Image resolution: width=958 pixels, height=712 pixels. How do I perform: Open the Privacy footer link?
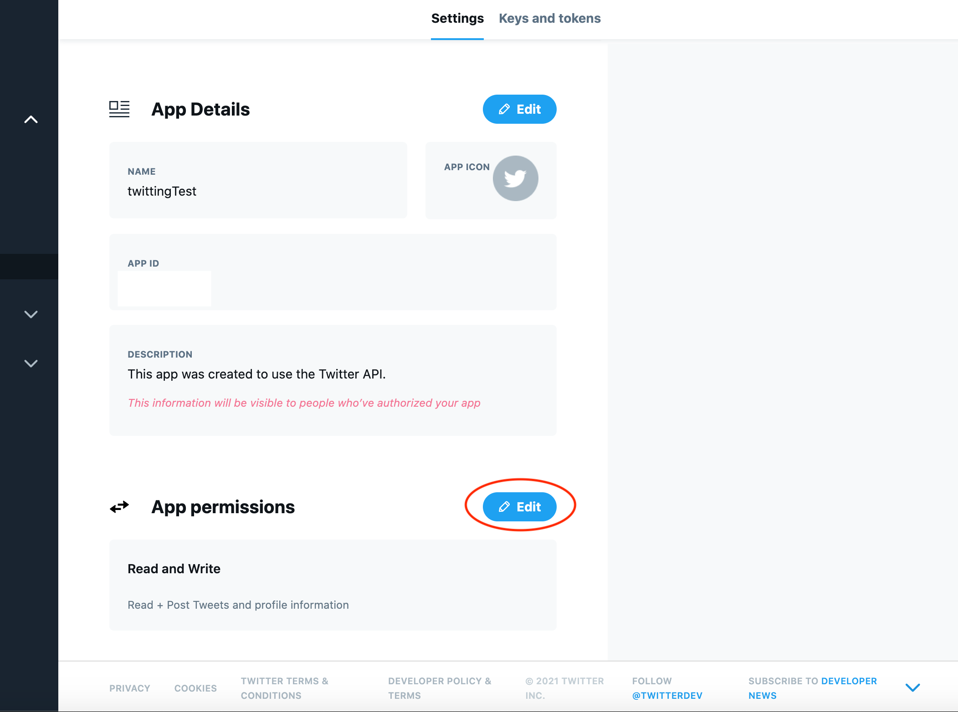click(x=129, y=688)
